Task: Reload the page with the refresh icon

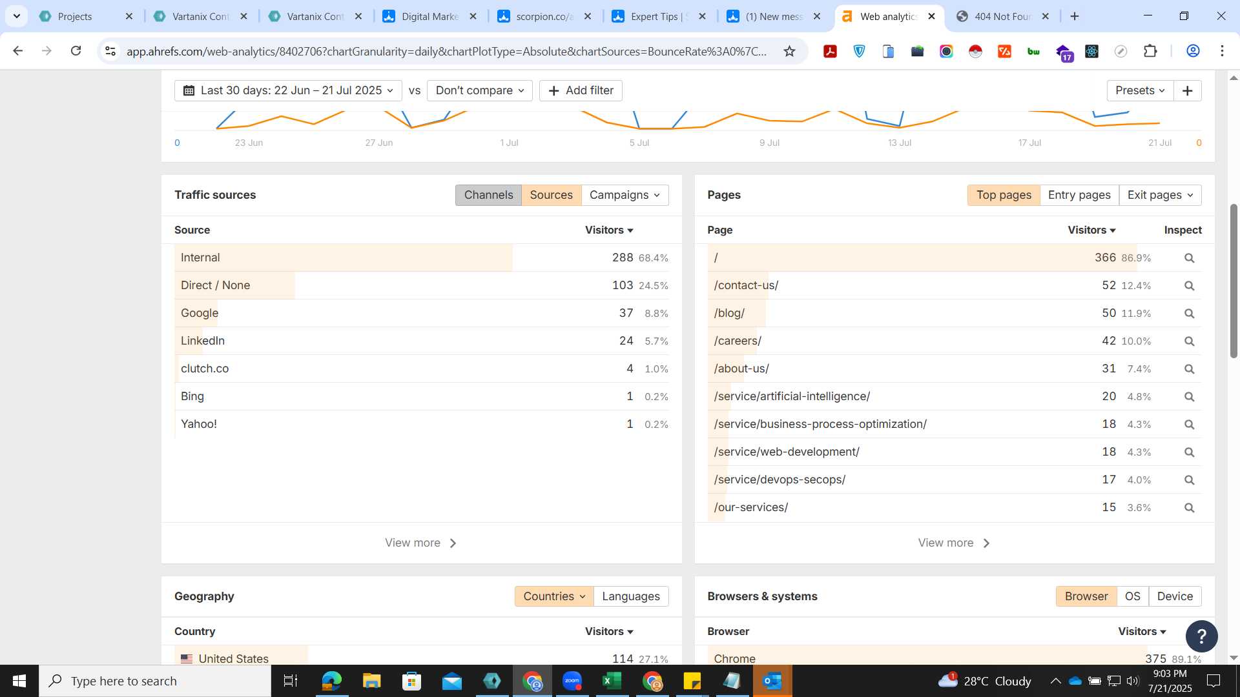Action: tap(76, 51)
